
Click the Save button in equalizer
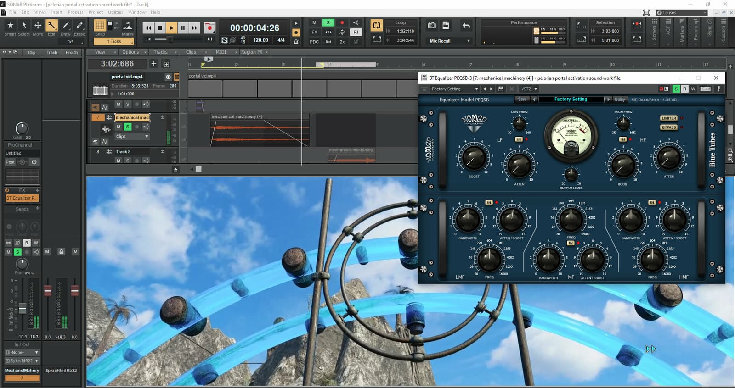[522, 100]
